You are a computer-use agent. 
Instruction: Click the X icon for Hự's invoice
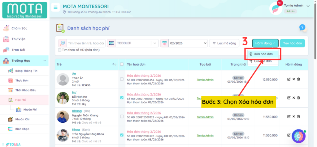[294, 98]
